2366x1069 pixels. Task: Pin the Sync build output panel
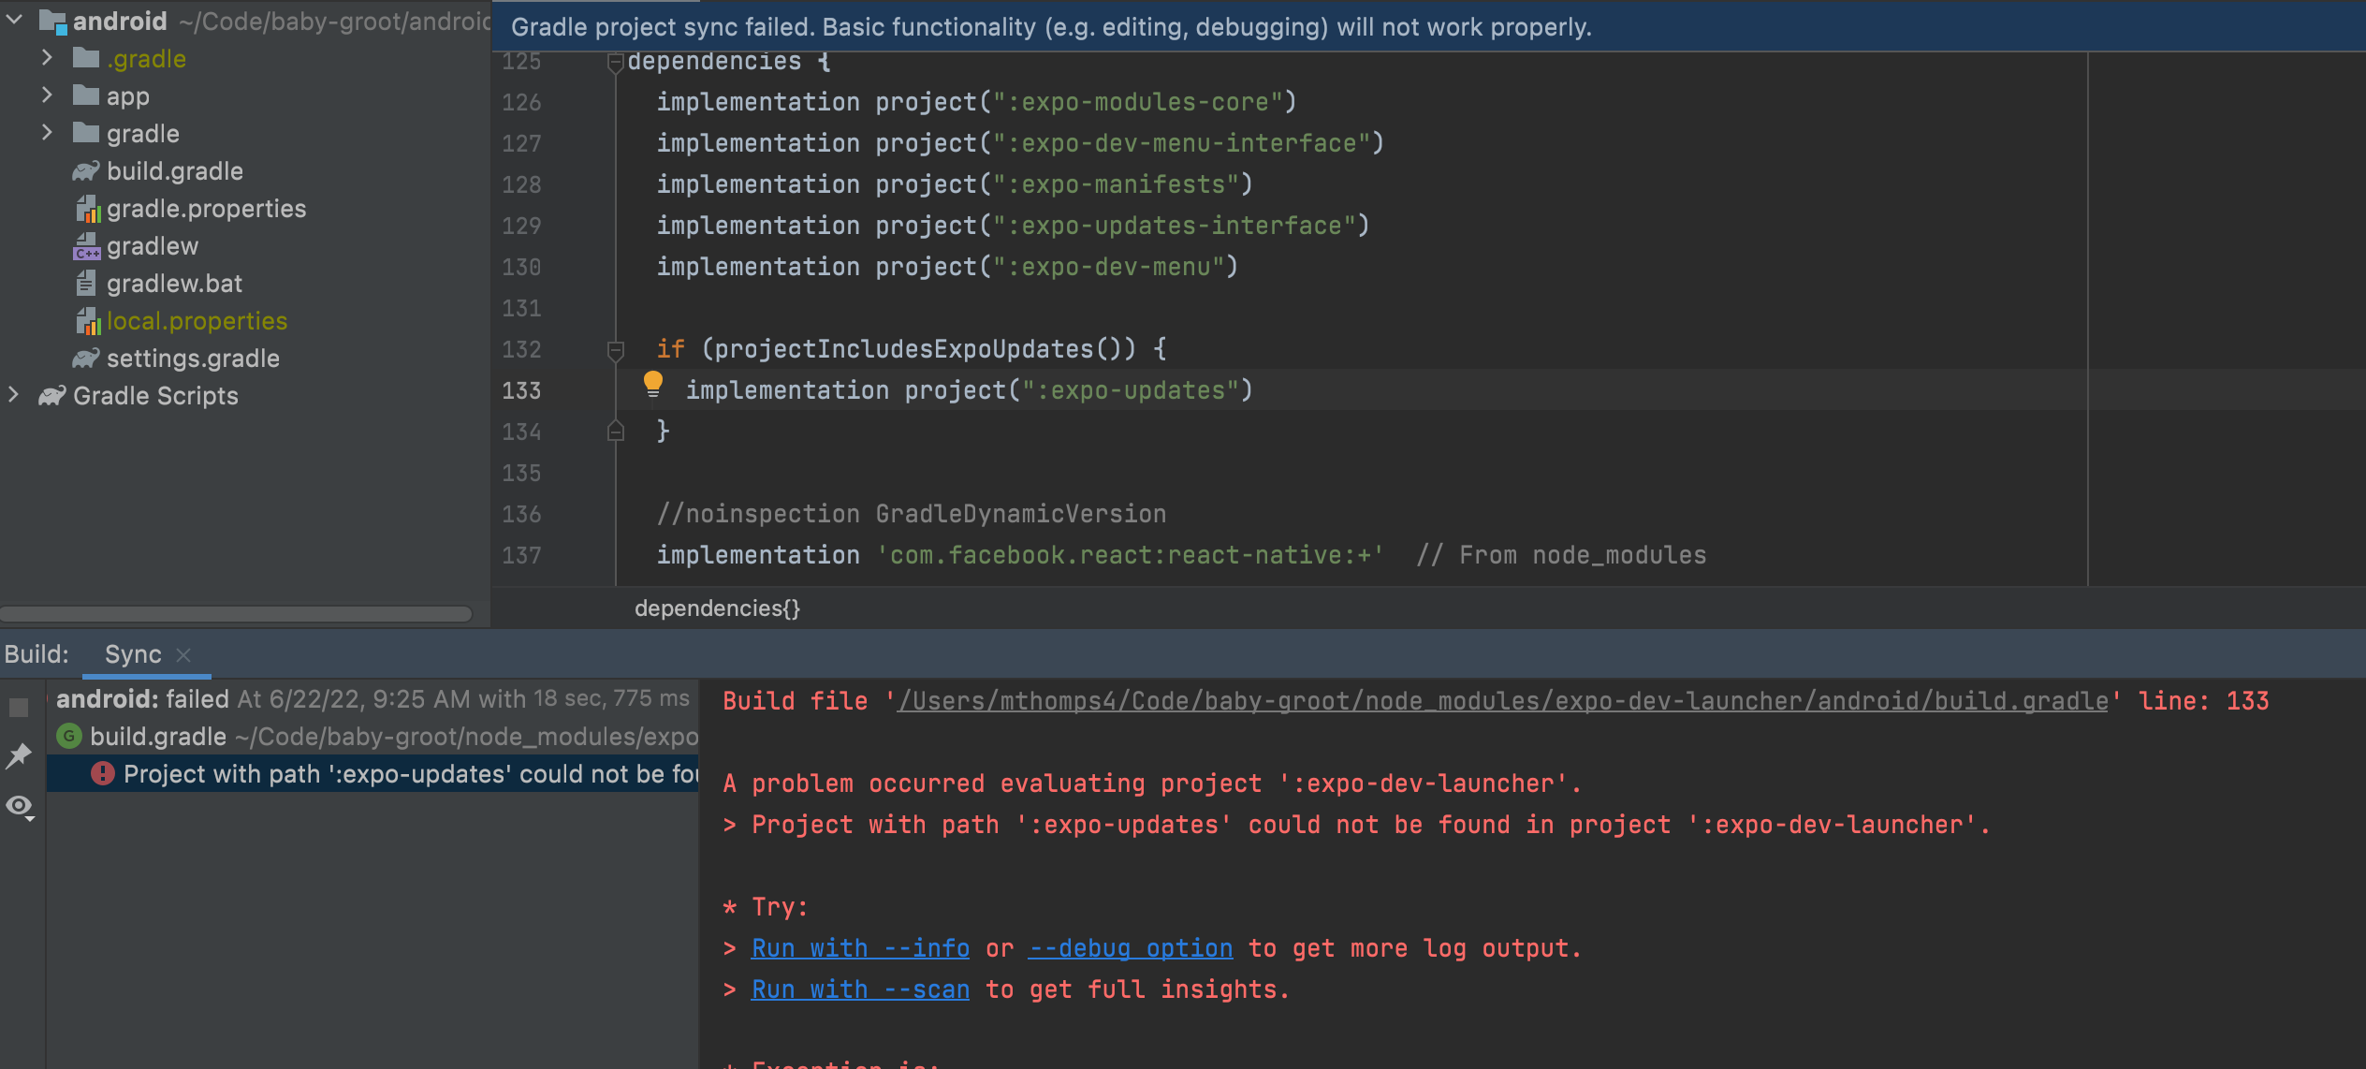pyautogui.click(x=18, y=756)
